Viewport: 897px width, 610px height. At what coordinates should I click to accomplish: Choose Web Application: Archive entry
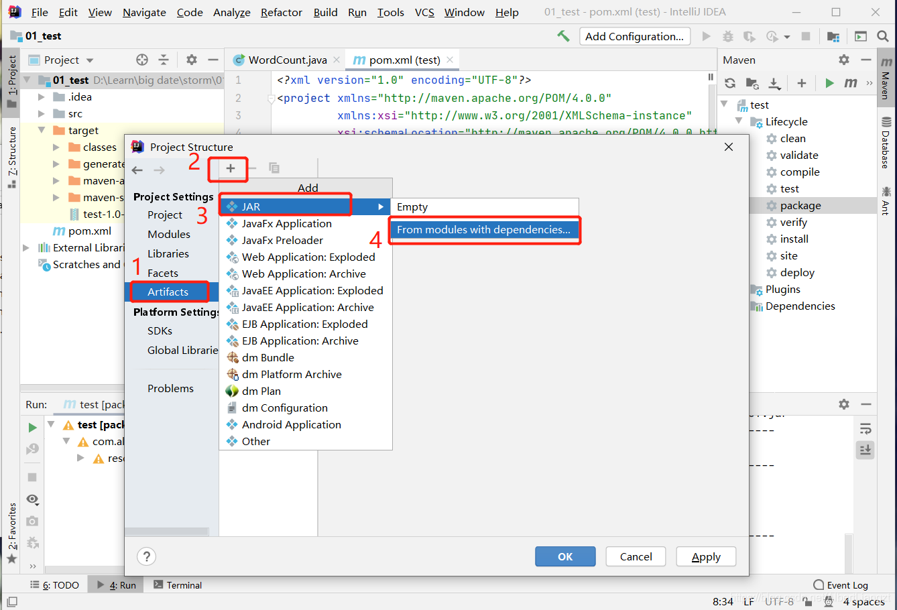[304, 273]
